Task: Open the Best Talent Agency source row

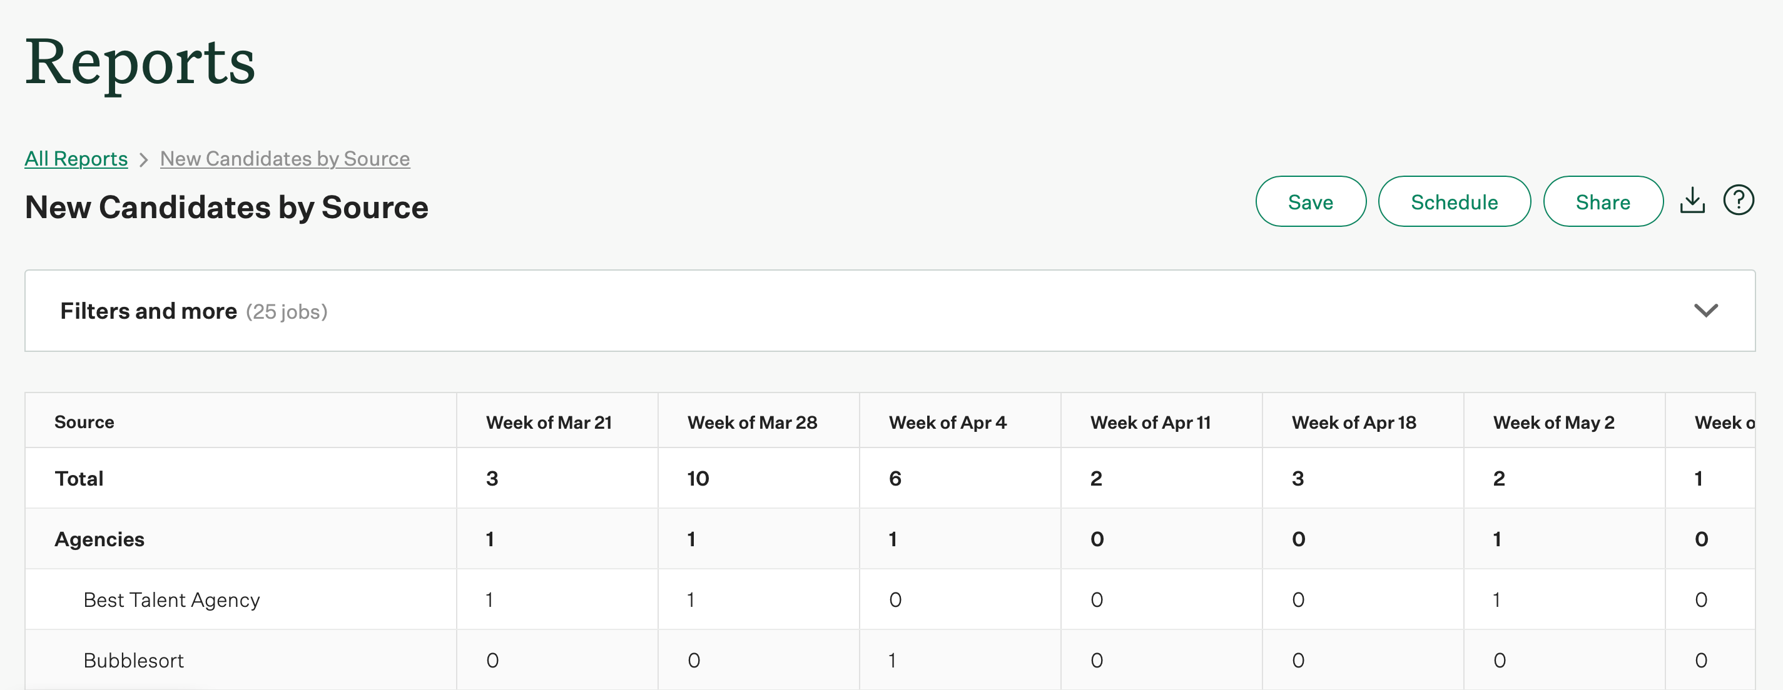Action: (x=171, y=599)
